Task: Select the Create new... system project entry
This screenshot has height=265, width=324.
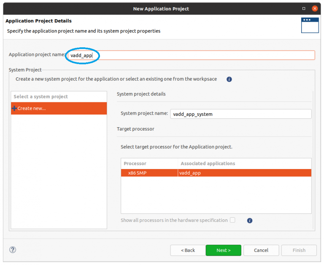Action: pos(59,108)
